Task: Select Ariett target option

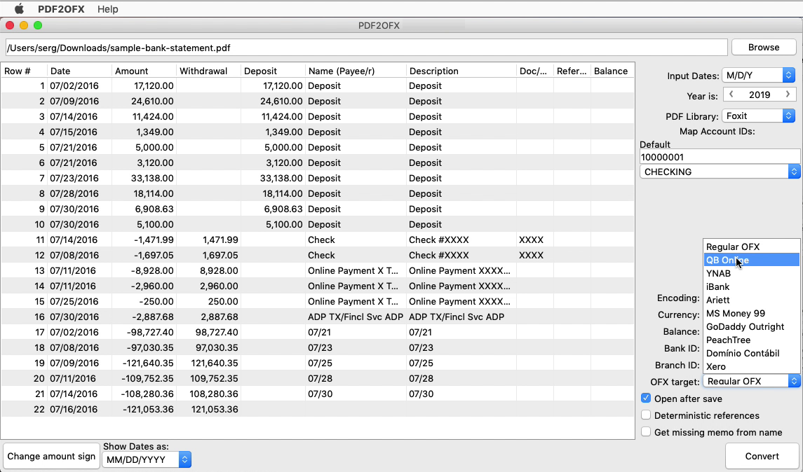Action: pyautogui.click(x=751, y=300)
